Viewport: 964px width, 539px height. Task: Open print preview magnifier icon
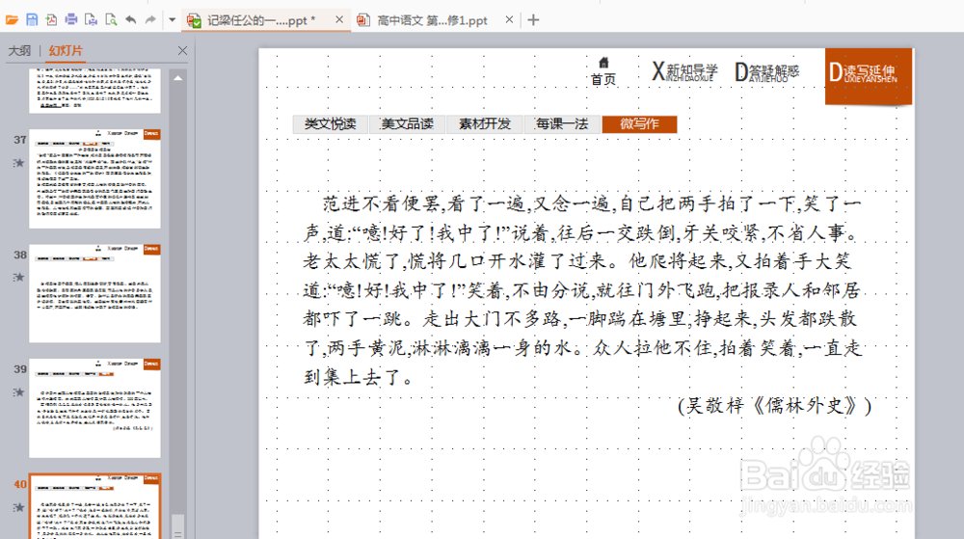click(x=111, y=19)
